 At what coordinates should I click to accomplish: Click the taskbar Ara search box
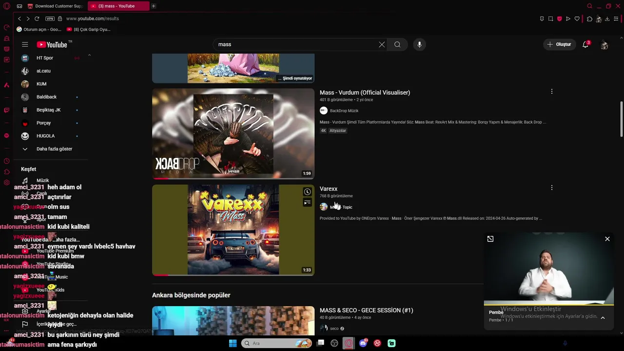click(x=276, y=343)
